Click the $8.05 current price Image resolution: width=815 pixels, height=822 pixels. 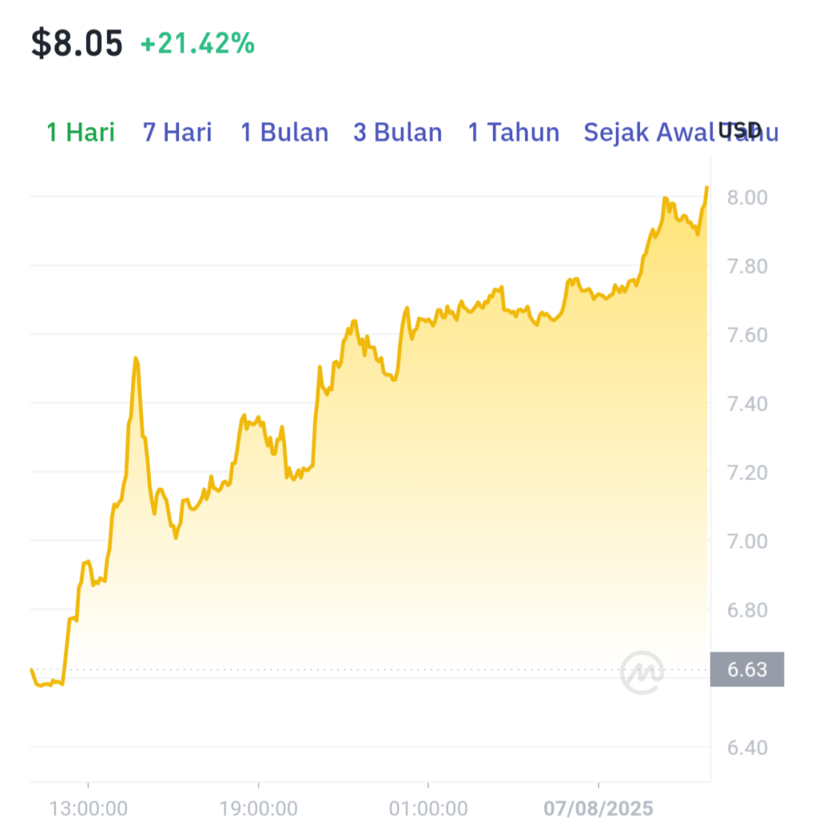[76, 43]
